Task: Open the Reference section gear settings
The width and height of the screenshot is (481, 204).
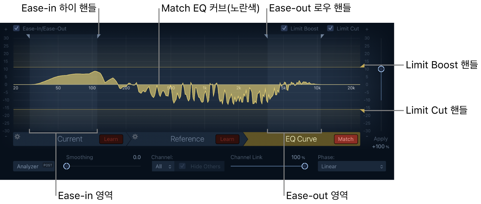Action: click(135, 137)
